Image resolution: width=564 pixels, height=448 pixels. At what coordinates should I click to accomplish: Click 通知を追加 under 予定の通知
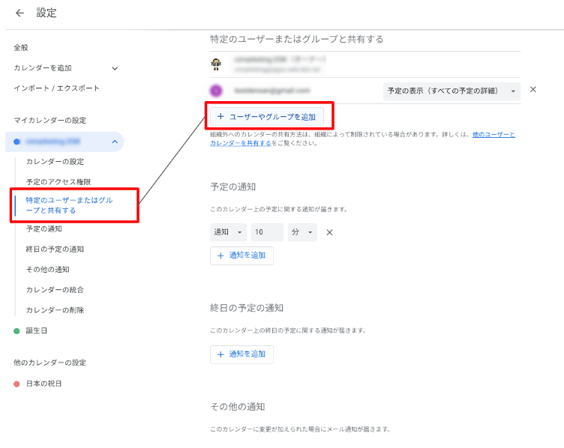(x=241, y=255)
